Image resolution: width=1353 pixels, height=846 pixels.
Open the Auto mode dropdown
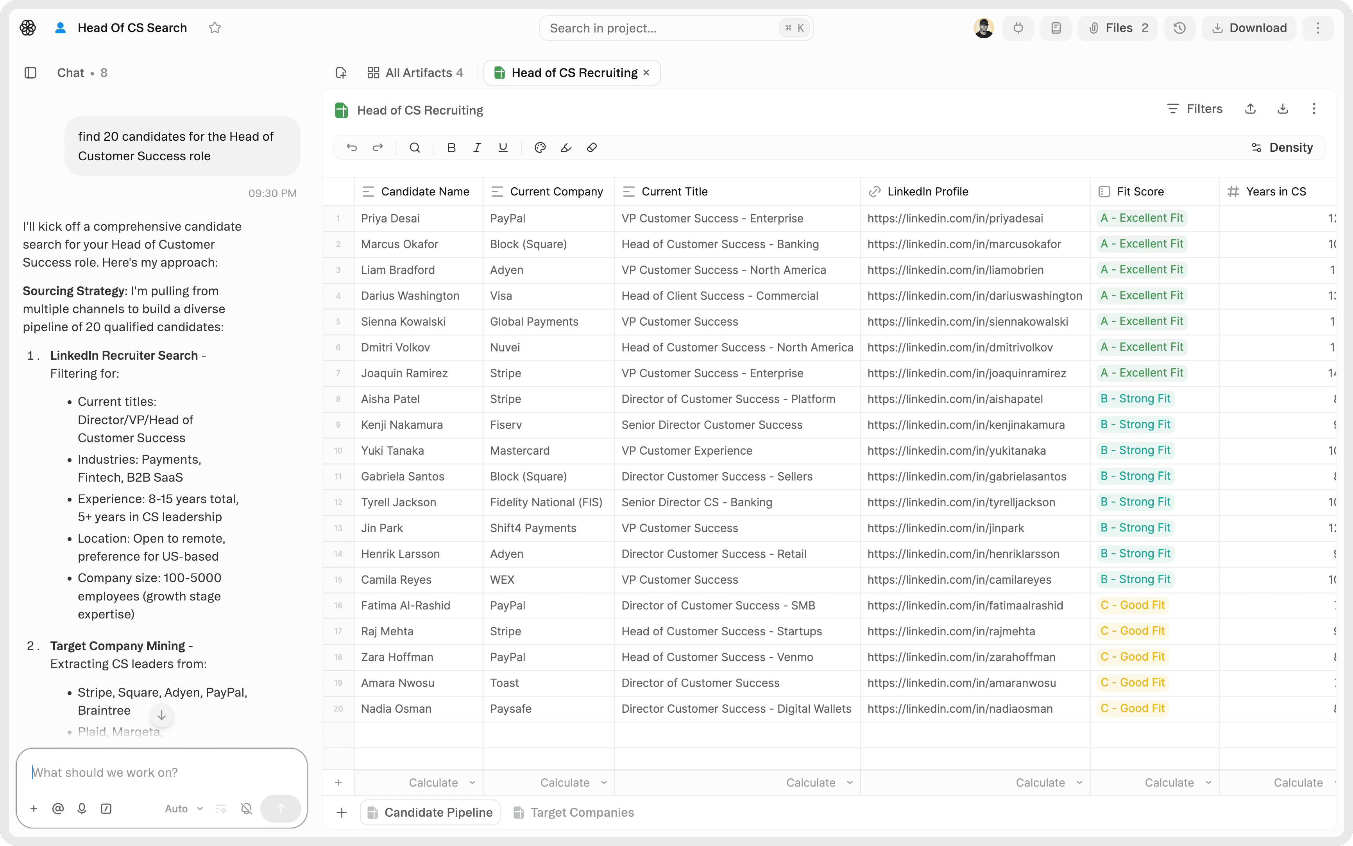(183, 808)
